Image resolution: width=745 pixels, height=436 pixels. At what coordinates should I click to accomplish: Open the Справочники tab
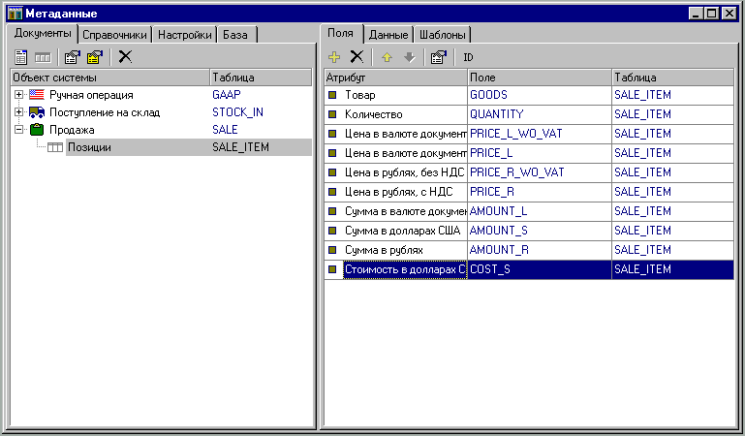pos(114,35)
